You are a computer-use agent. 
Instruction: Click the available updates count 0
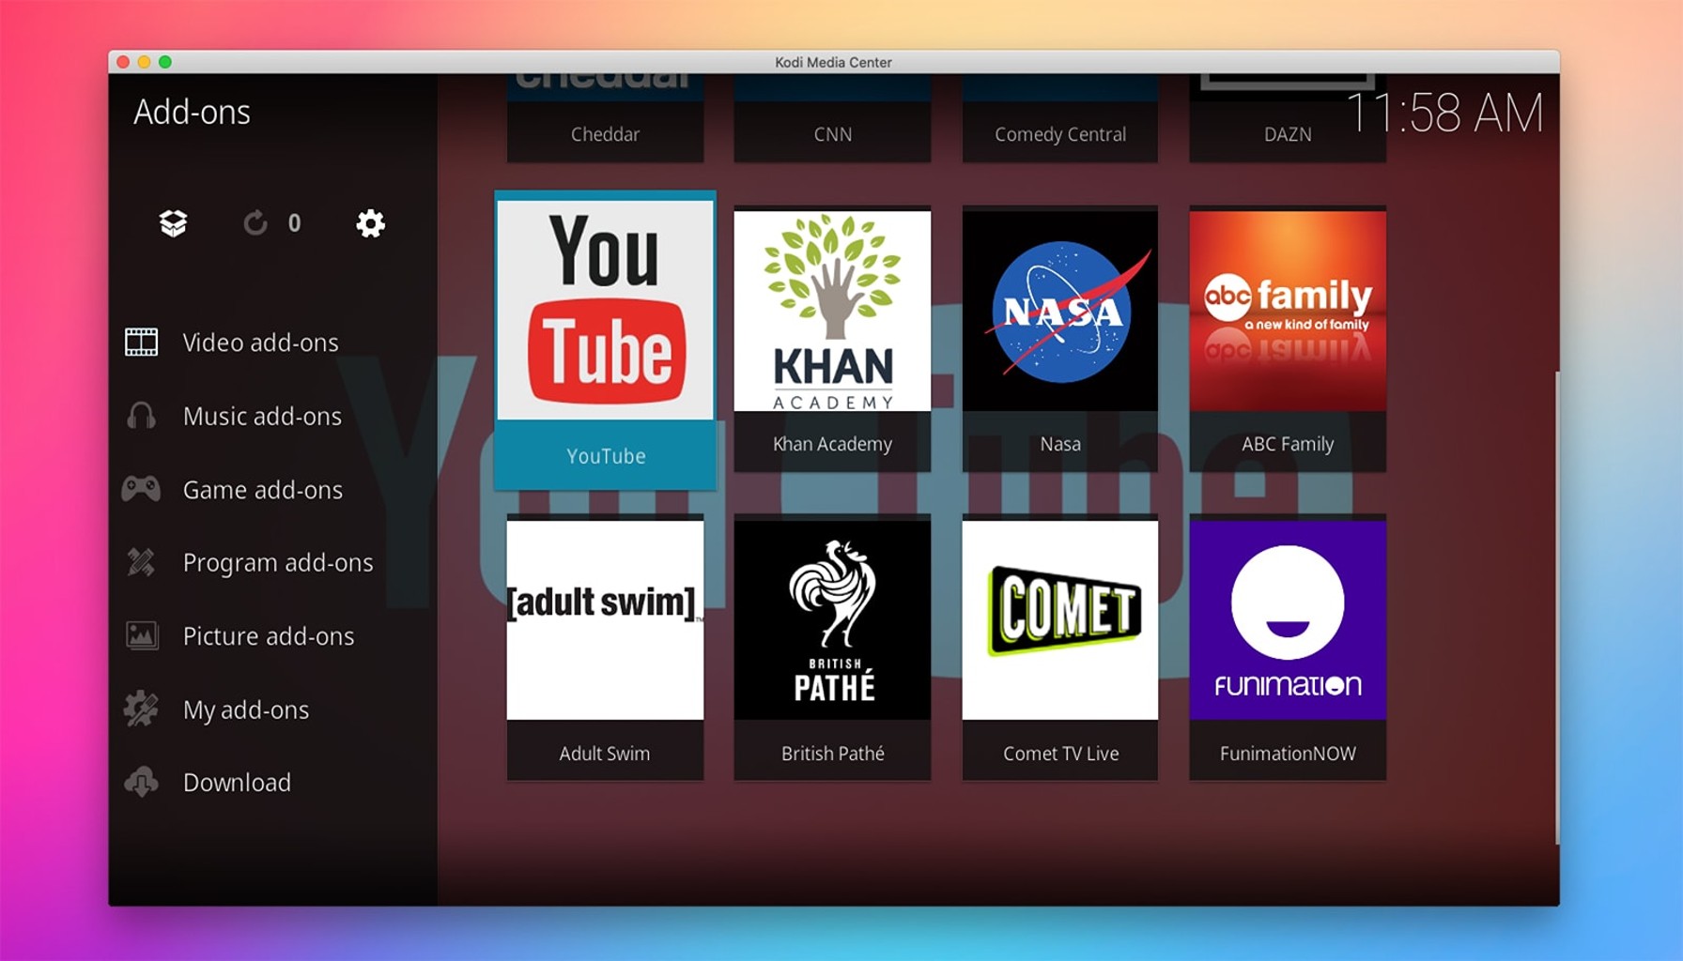click(x=294, y=223)
